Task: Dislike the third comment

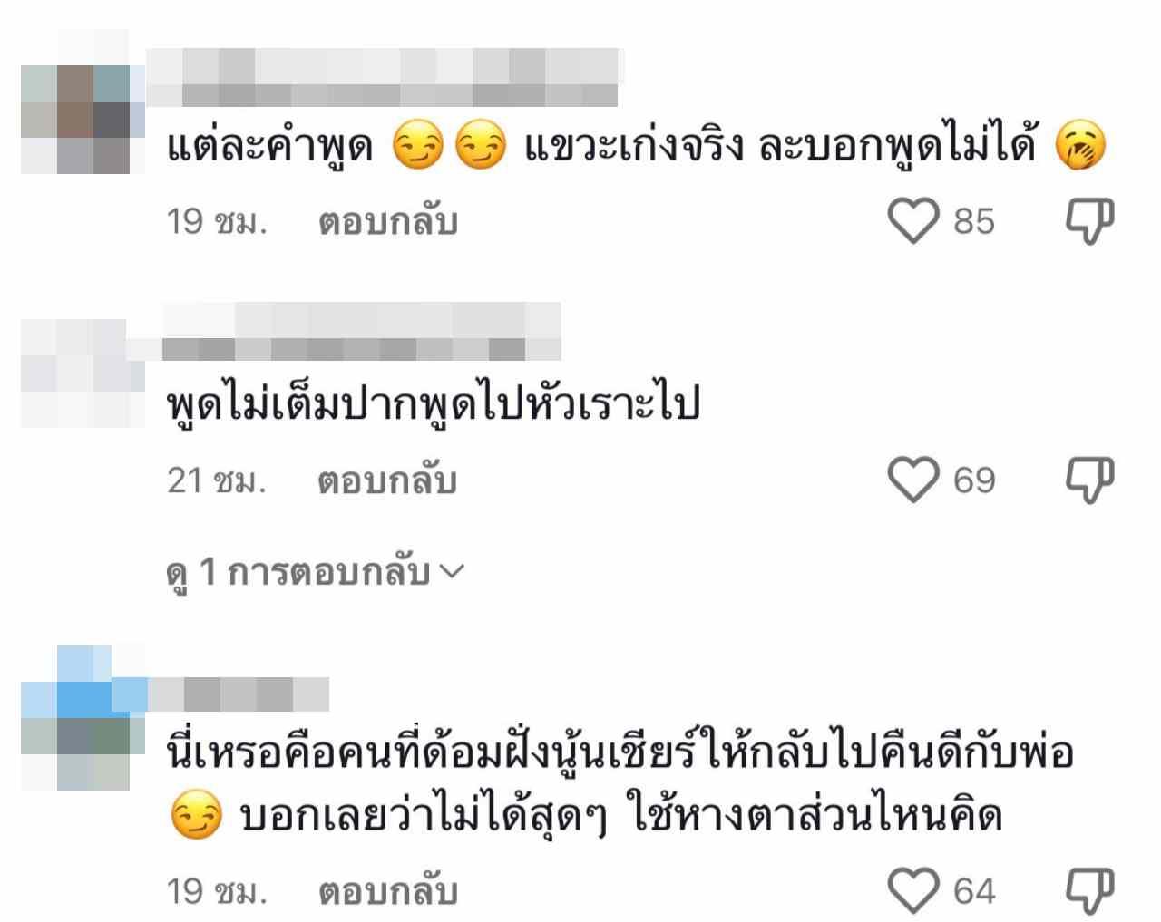Action: click(1088, 890)
